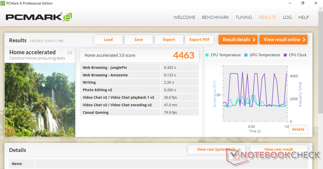
Task: Open the Help tab
Action: (303, 17)
